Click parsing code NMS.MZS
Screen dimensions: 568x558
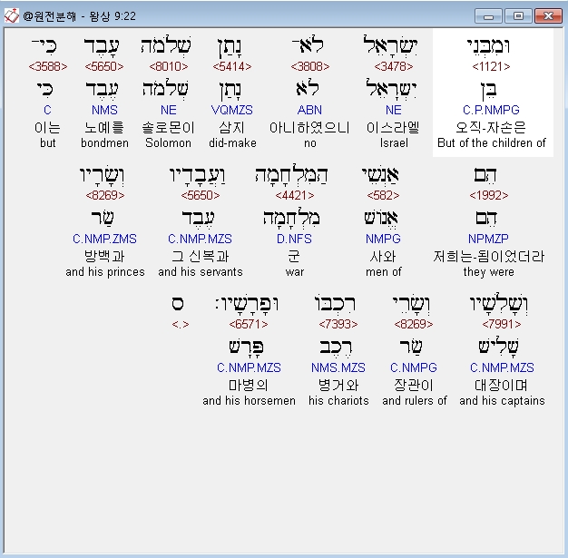(338, 367)
